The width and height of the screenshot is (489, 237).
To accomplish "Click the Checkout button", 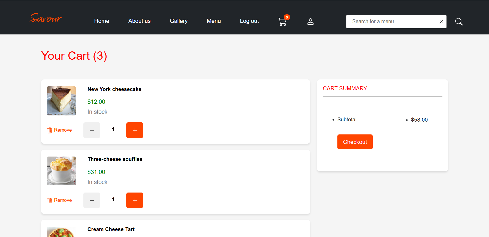I will (355, 142).
